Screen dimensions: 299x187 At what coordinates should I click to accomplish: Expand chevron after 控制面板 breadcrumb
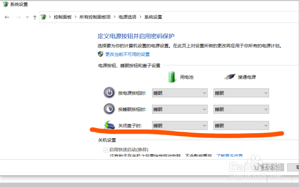76,17
